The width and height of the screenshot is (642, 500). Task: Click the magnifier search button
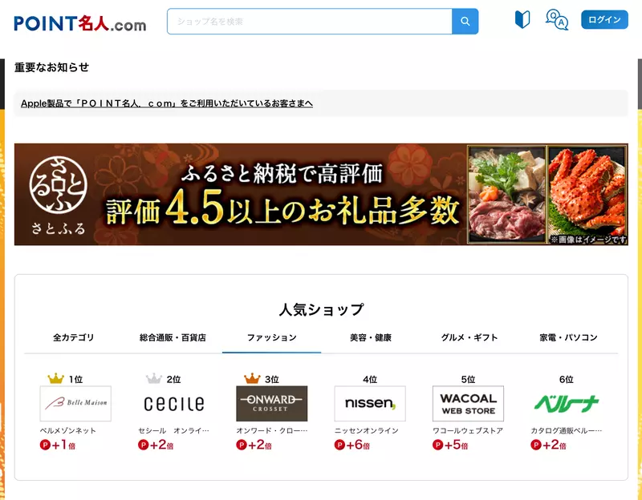tap(465, 22)
